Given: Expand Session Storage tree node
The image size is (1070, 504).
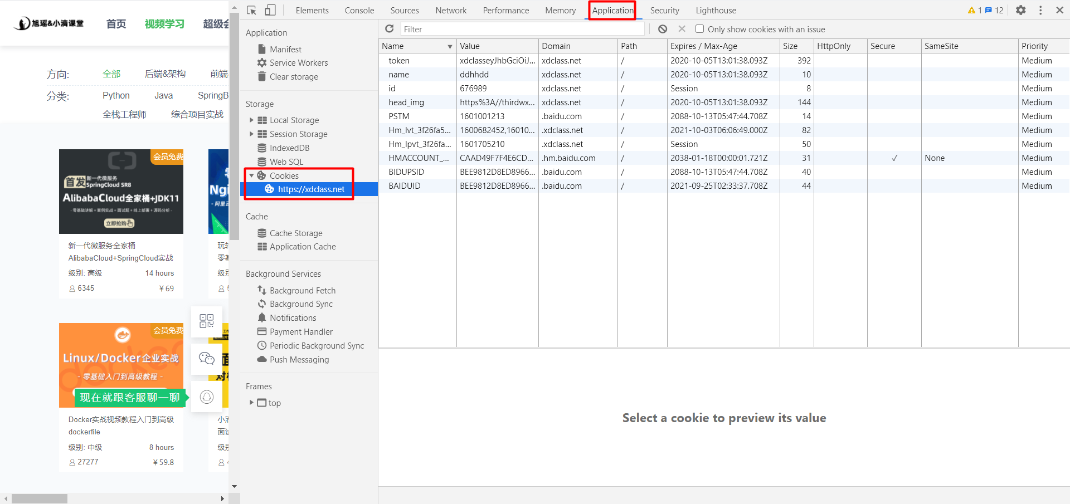Looking at the screenshot, I should [x=251, y=134].
